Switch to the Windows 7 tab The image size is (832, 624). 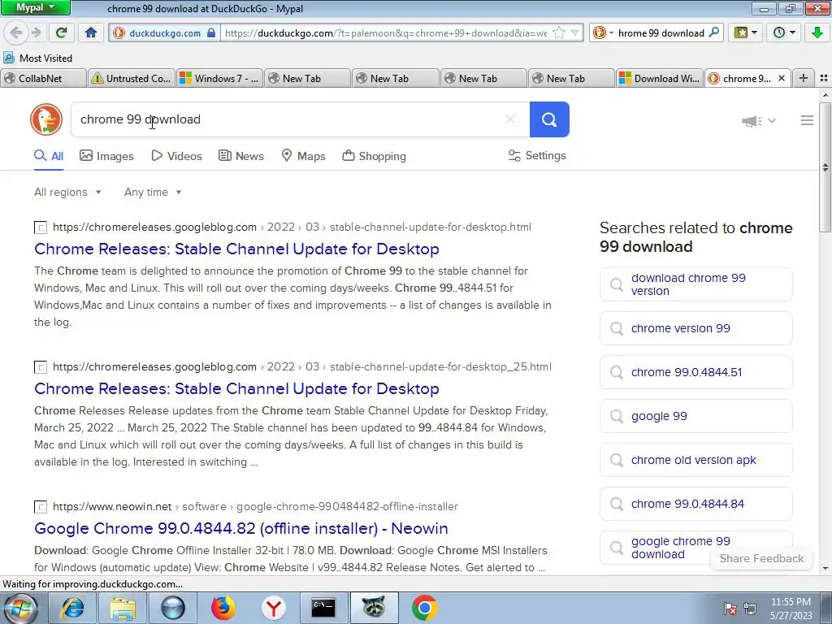(219, 79)
